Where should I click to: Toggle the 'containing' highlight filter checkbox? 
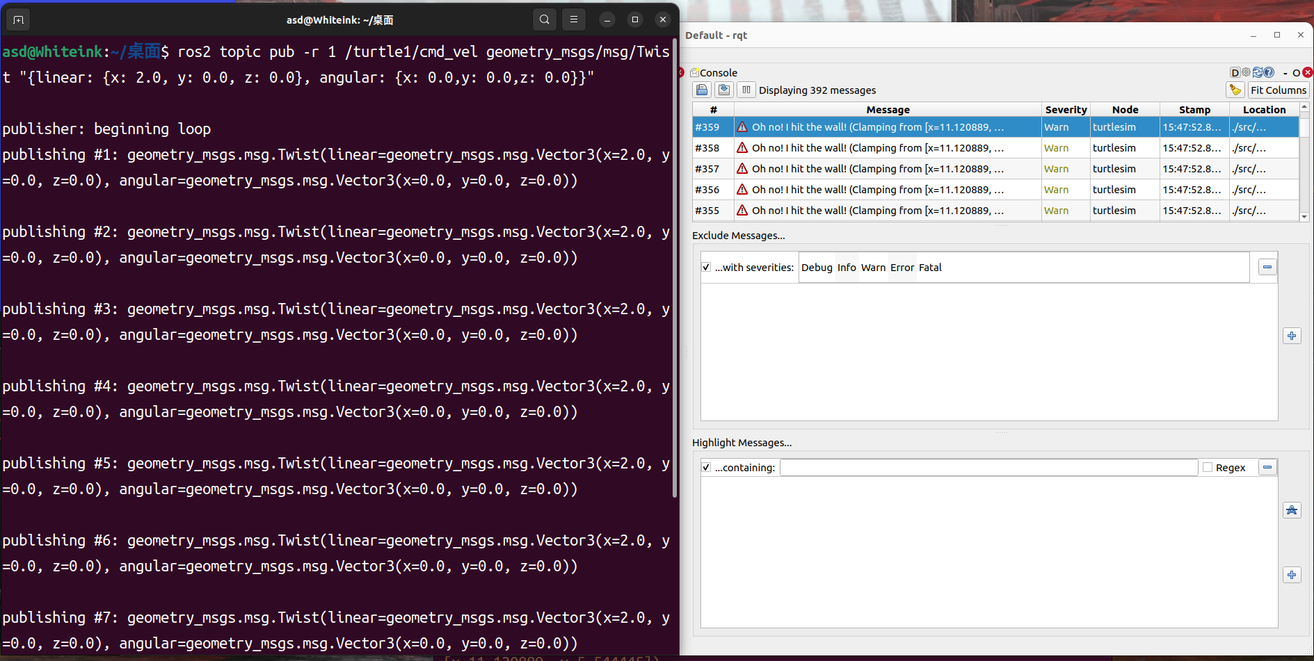click(707, 468)
